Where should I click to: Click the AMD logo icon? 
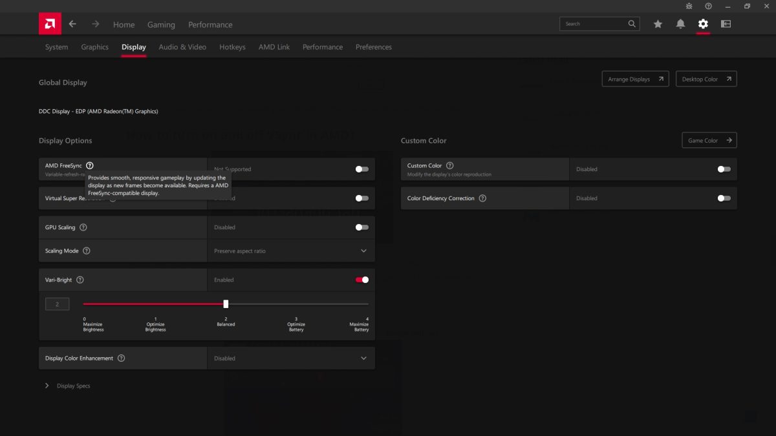(x=50, y=24)
